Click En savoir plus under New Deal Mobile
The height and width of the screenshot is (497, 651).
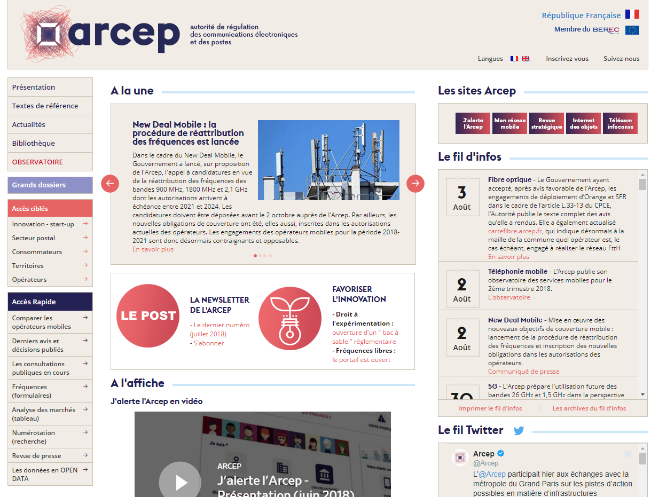point(153,249)
